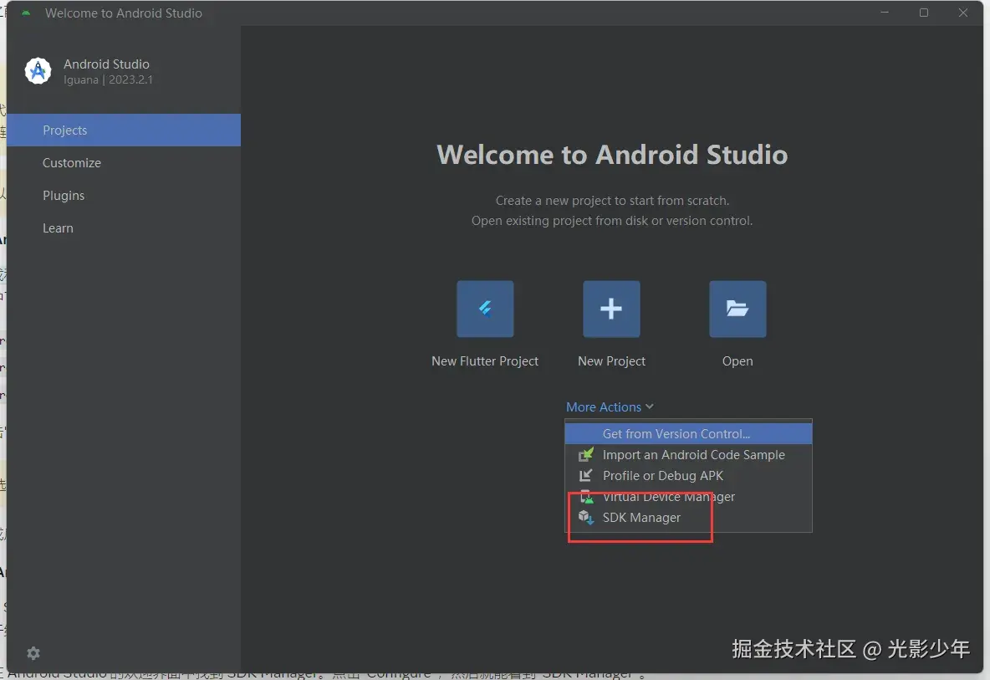Click the Android Studio logo icon

pyautogui.click(x=38, y=71)
